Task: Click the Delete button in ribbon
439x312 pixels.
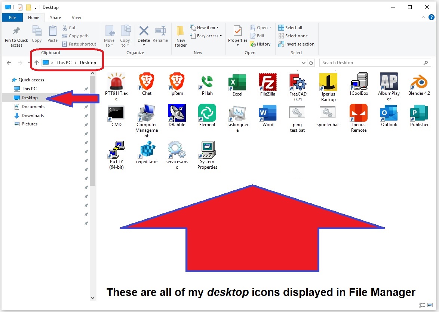Action: click(x=144, y=34)
